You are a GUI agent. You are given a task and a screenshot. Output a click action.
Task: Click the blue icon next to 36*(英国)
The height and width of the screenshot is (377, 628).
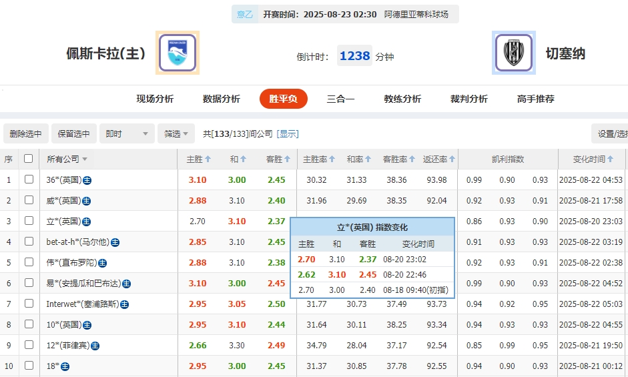pos(87,180)
